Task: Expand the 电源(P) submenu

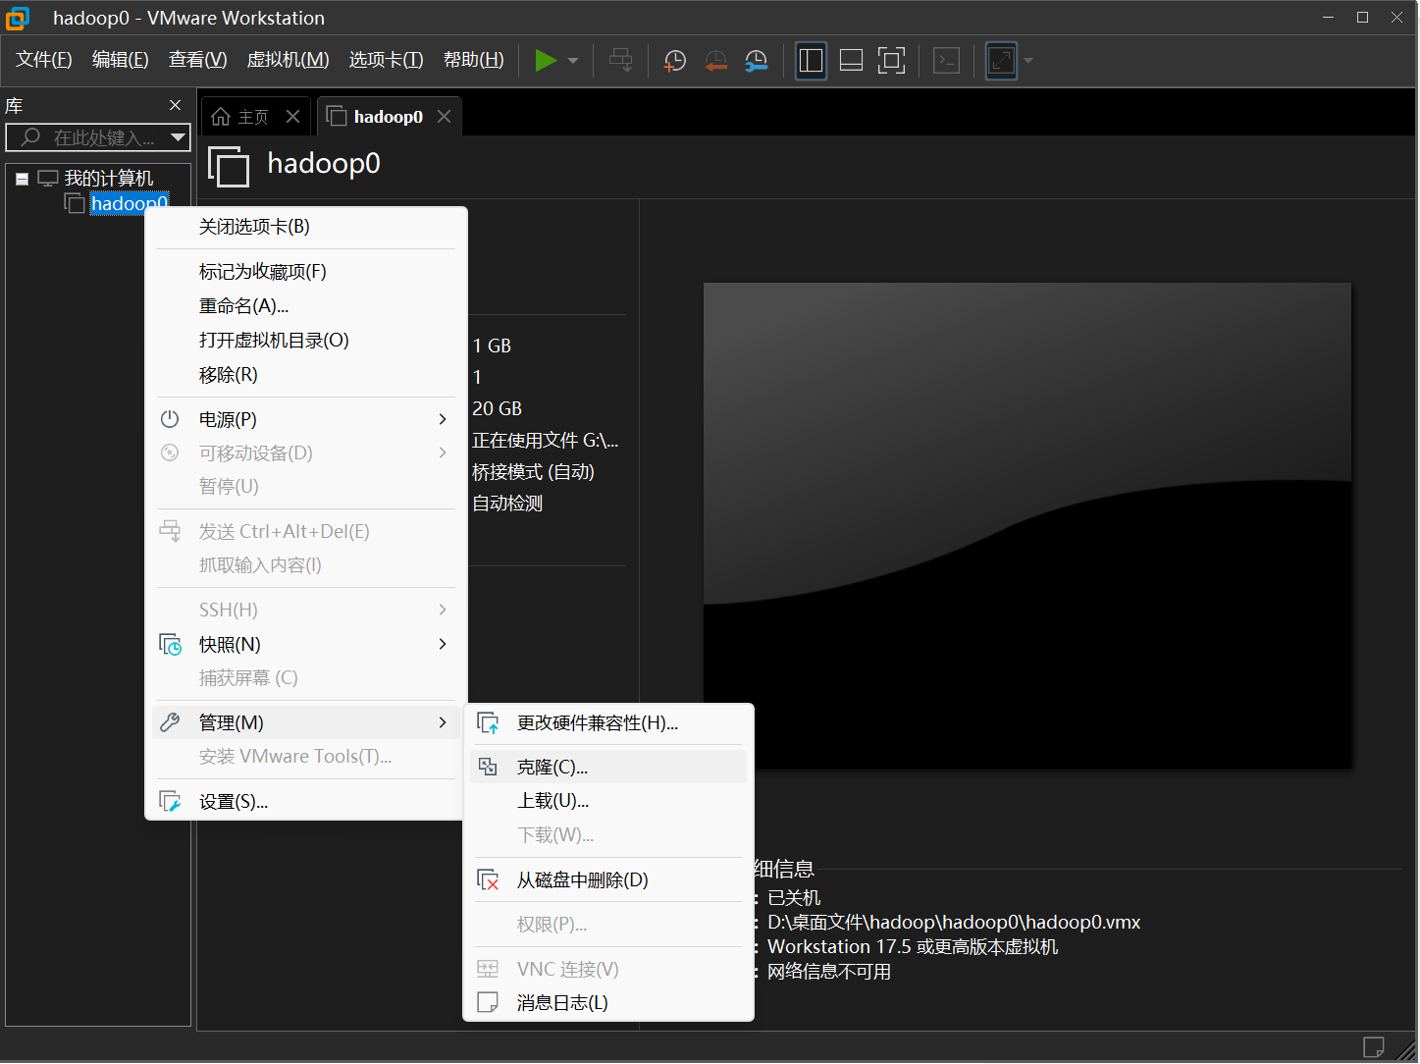Action: click(306, 419)
